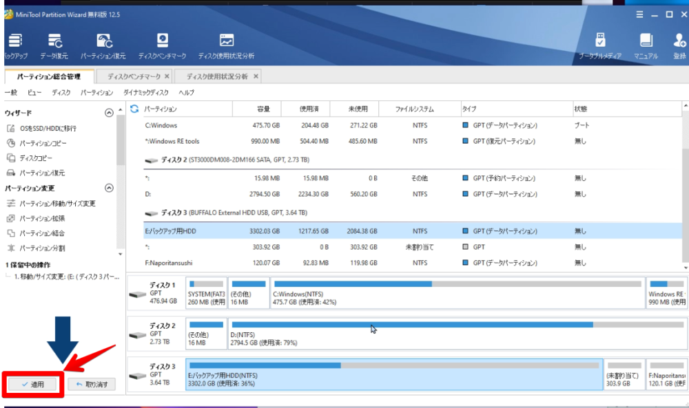Expand pending operation 1 tree item
Viewport: 689px width, 408px height.
(x=6, y=277)
